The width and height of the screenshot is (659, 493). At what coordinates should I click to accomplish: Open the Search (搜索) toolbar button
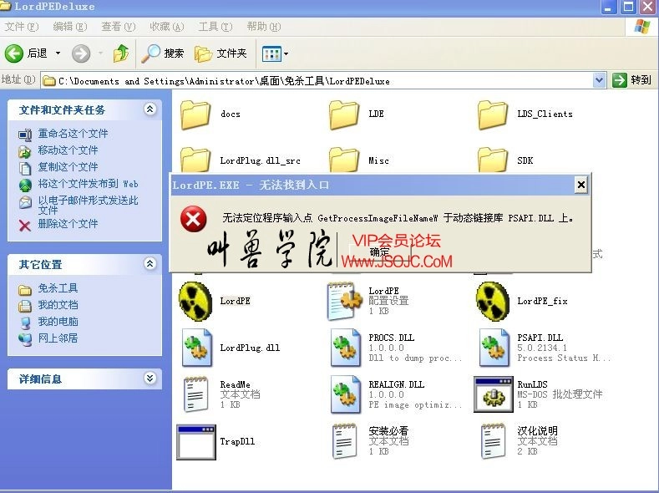pos(163,53)
